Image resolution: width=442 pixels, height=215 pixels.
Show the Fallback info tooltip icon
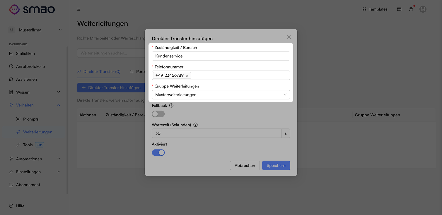[171, 105]
